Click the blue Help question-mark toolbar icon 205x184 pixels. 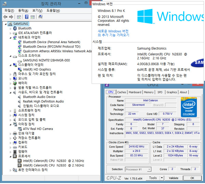coord(27,17)
